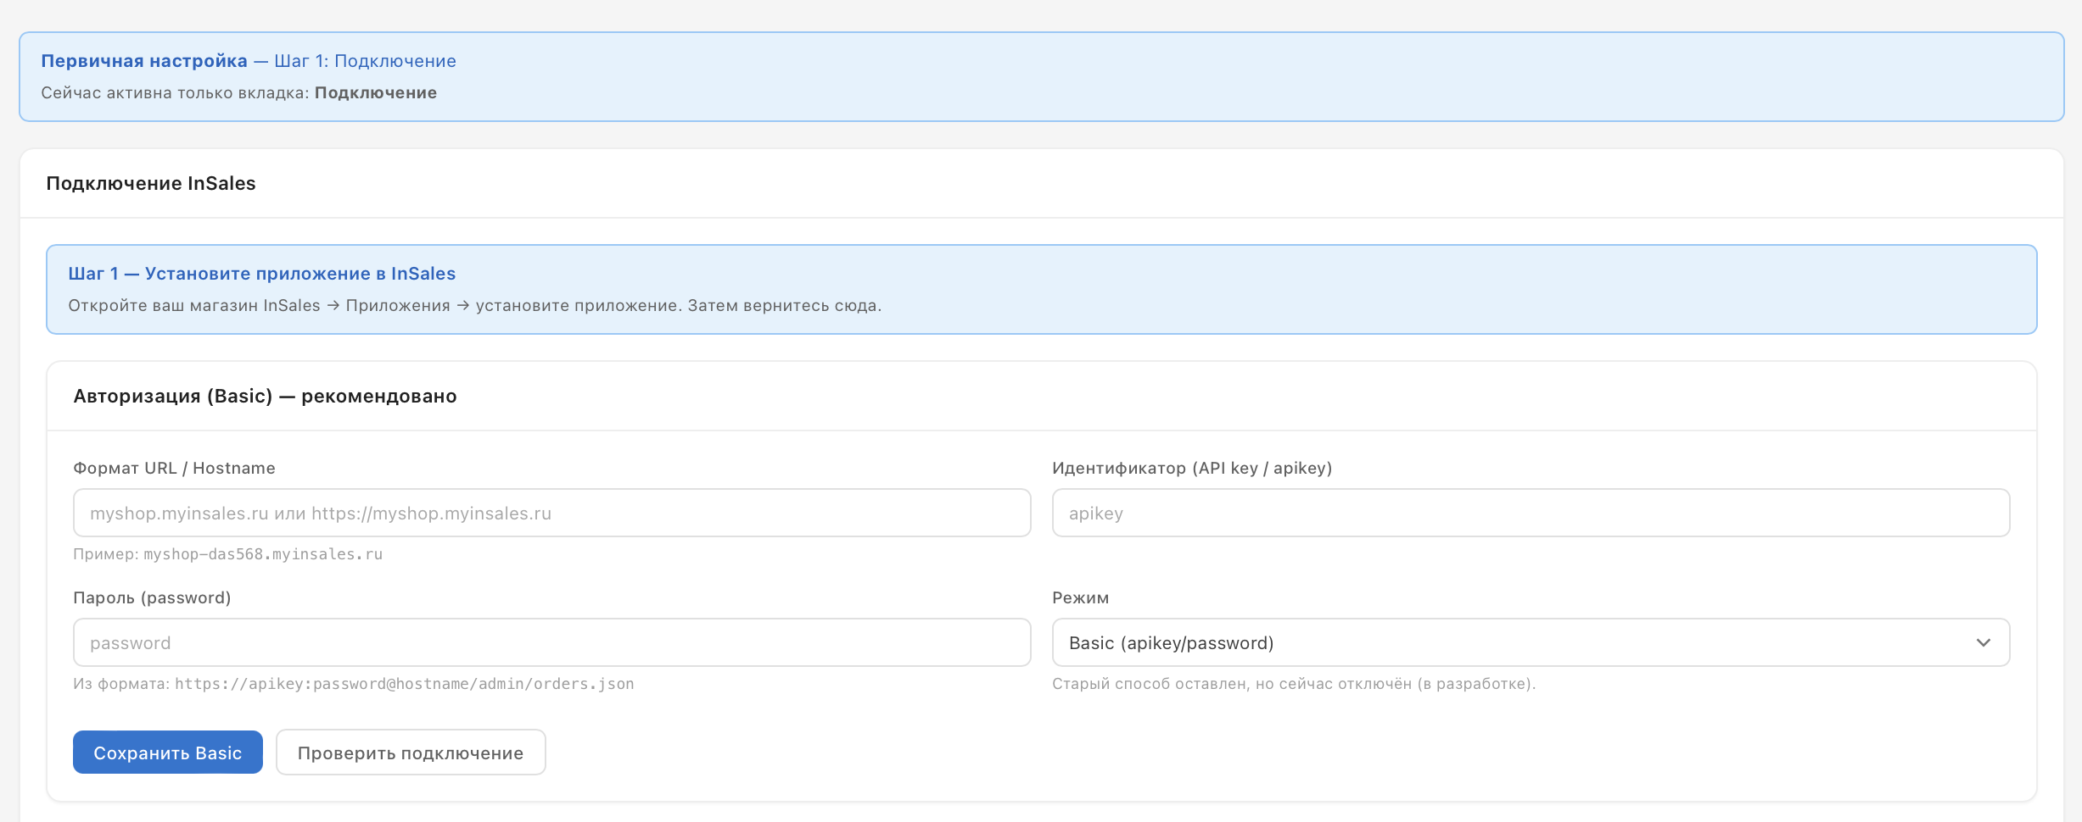Click the Авторизация (Basic) — рекомендовано card header
The image size is (2082, 822).
tap(265, 396)
